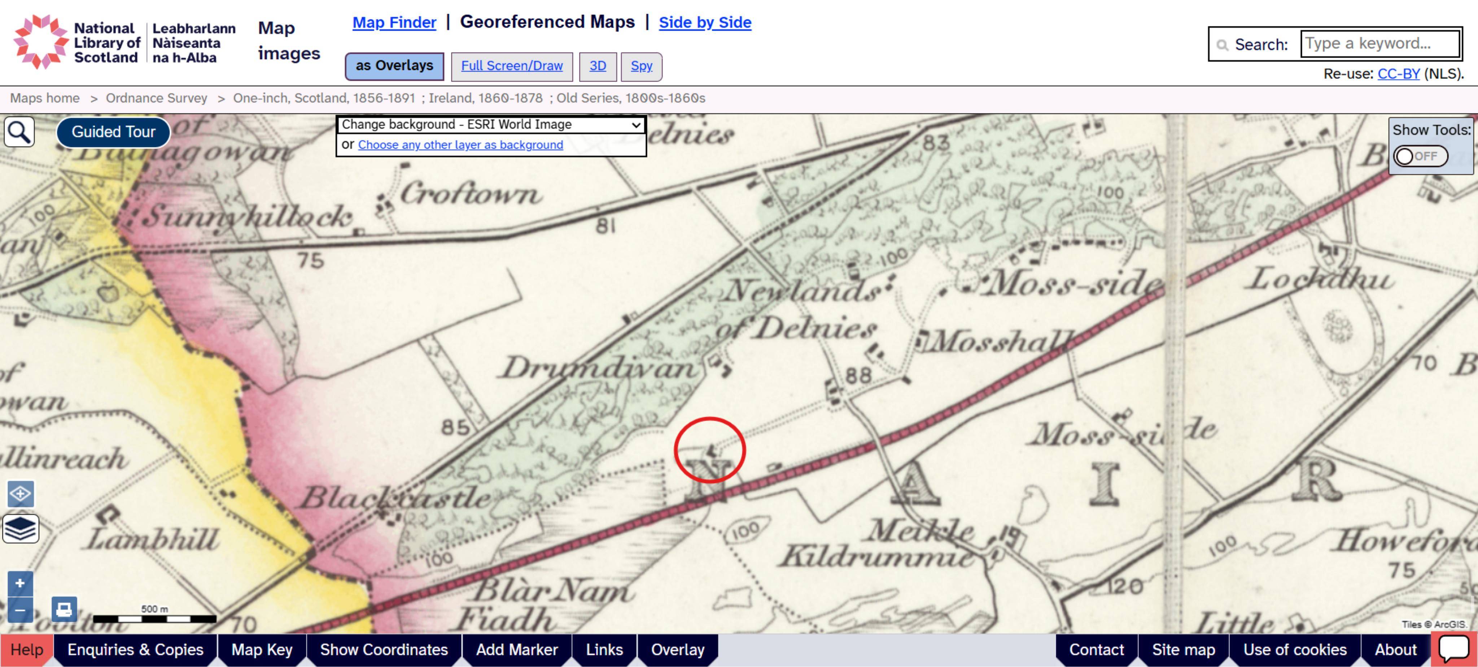Go to Maps home breadcrumb
Image resolution: width=1478 pixels, height=667 pixels.
pyautogui.click(x=45, y=98)
